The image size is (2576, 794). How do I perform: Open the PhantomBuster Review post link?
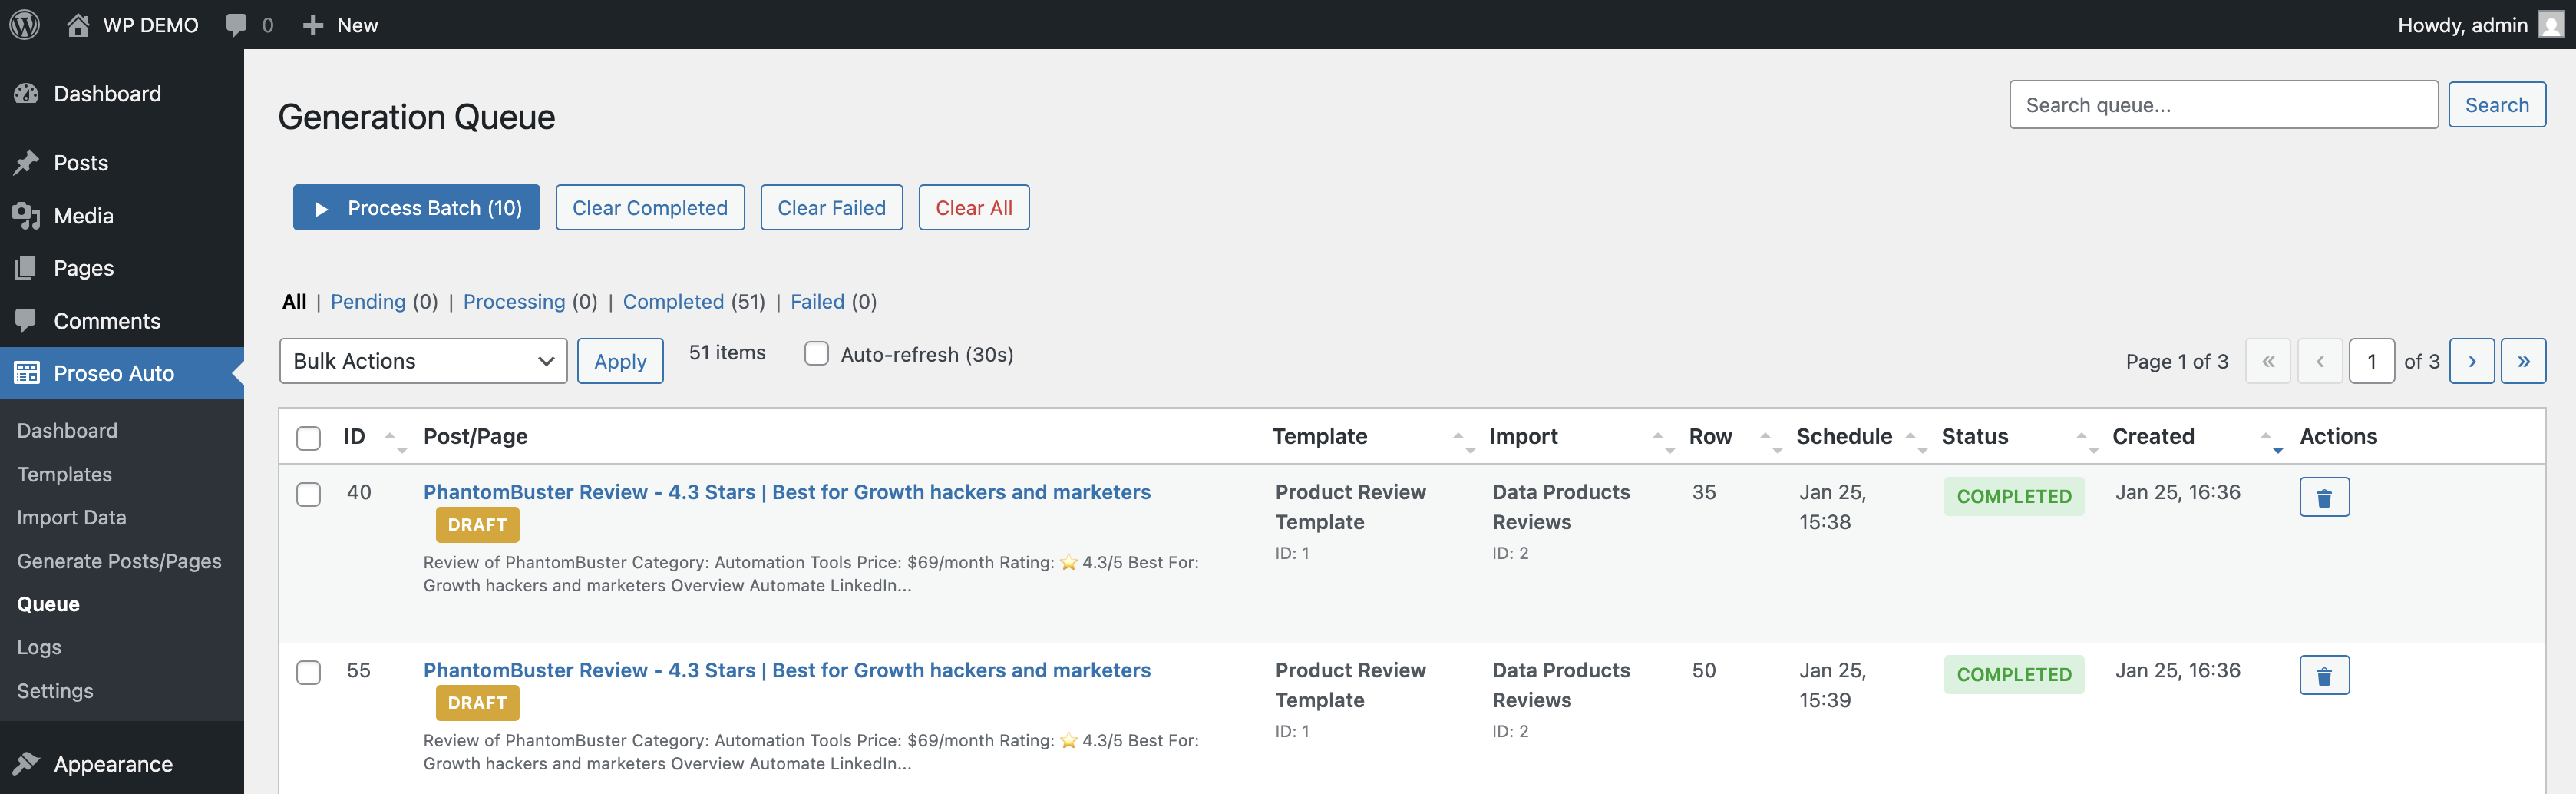(x=786, y=491)
